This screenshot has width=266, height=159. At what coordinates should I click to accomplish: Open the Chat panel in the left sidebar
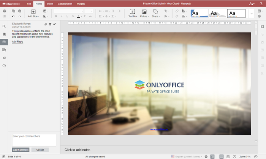point(4,50)
